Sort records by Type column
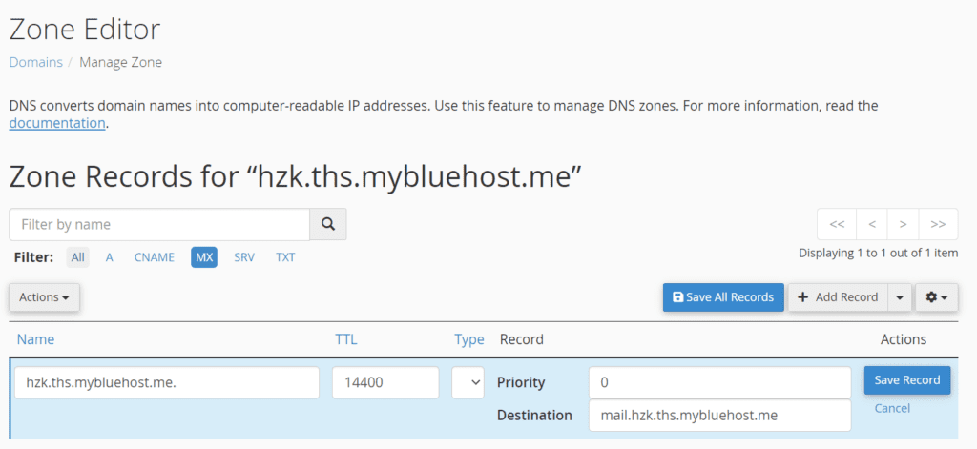Viewport: 977px width, 449px height. (x=469, y=339)
